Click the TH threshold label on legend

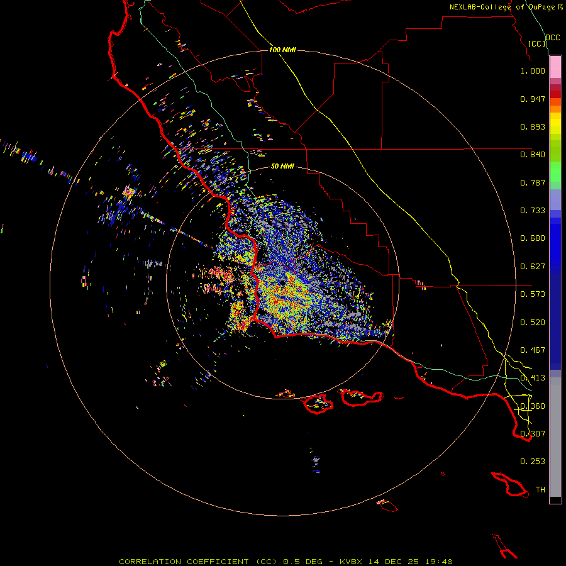pos(540,490)
